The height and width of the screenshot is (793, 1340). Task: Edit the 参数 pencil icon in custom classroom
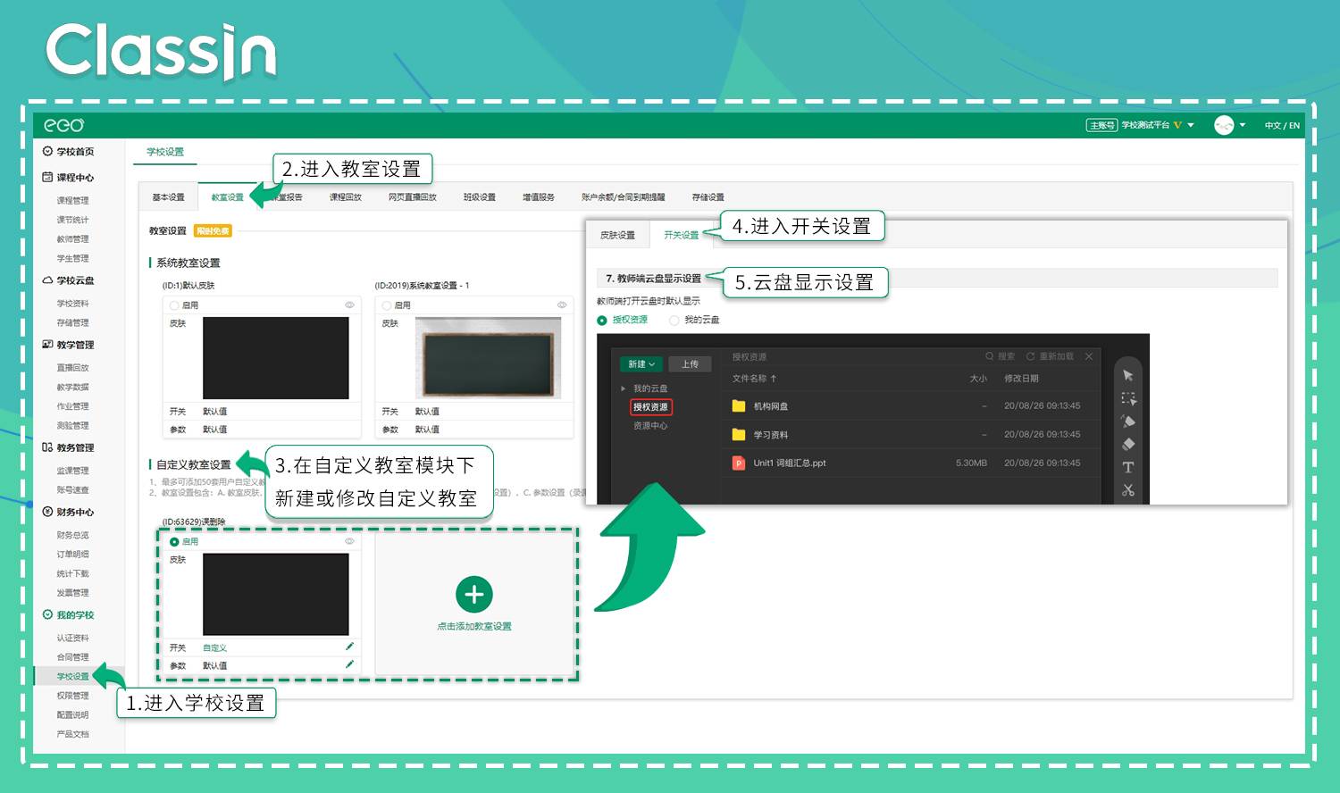tap(349, 664)
